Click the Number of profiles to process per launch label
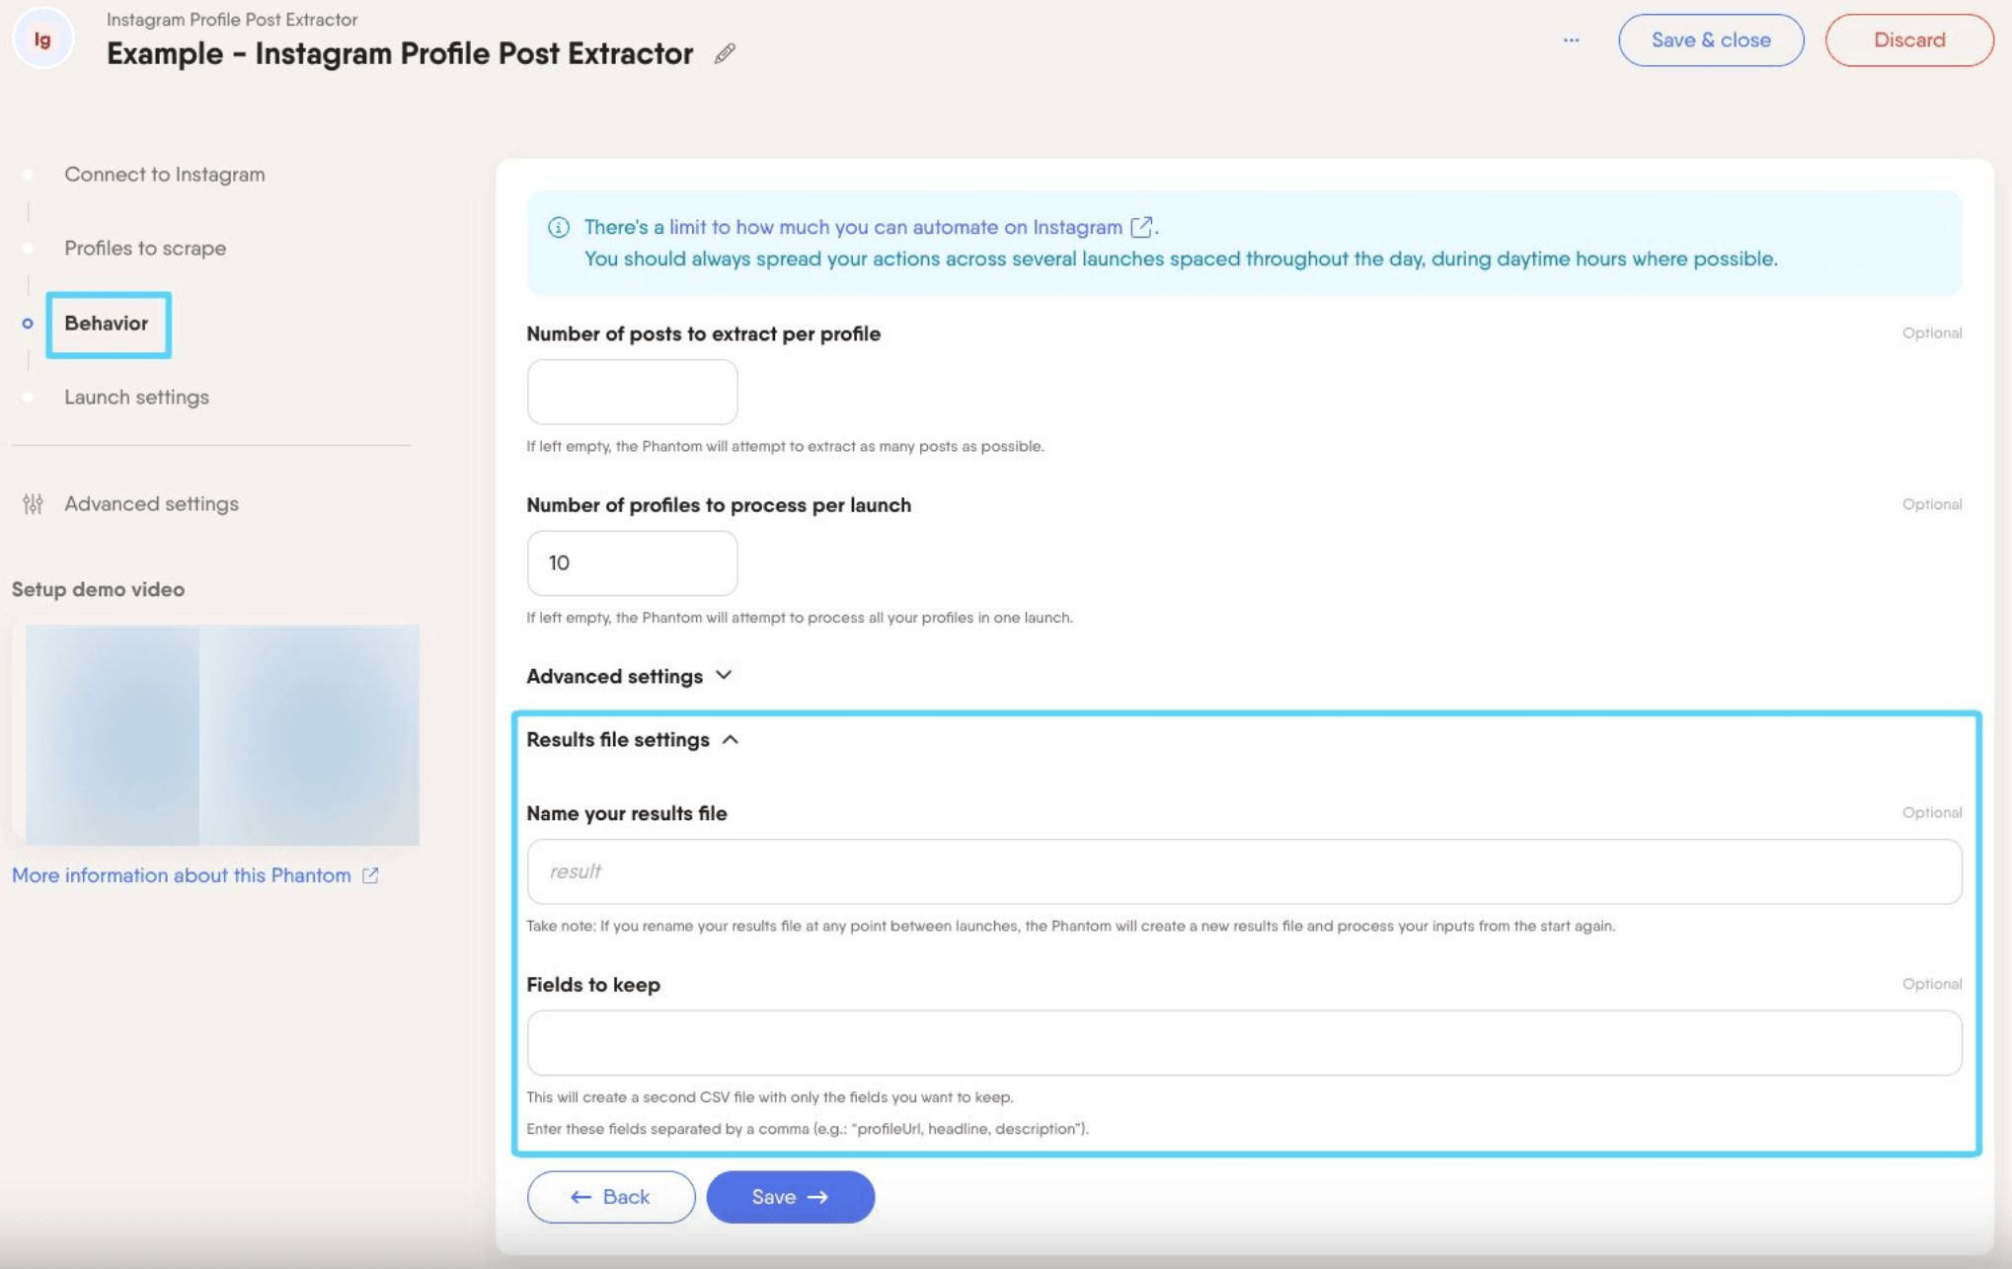The width and height of the screenshot is (2012, 1269). (x=719, y=505)
